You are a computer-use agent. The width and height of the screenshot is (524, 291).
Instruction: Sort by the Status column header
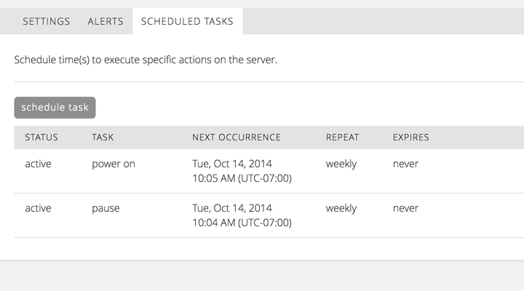pos(41,137)
